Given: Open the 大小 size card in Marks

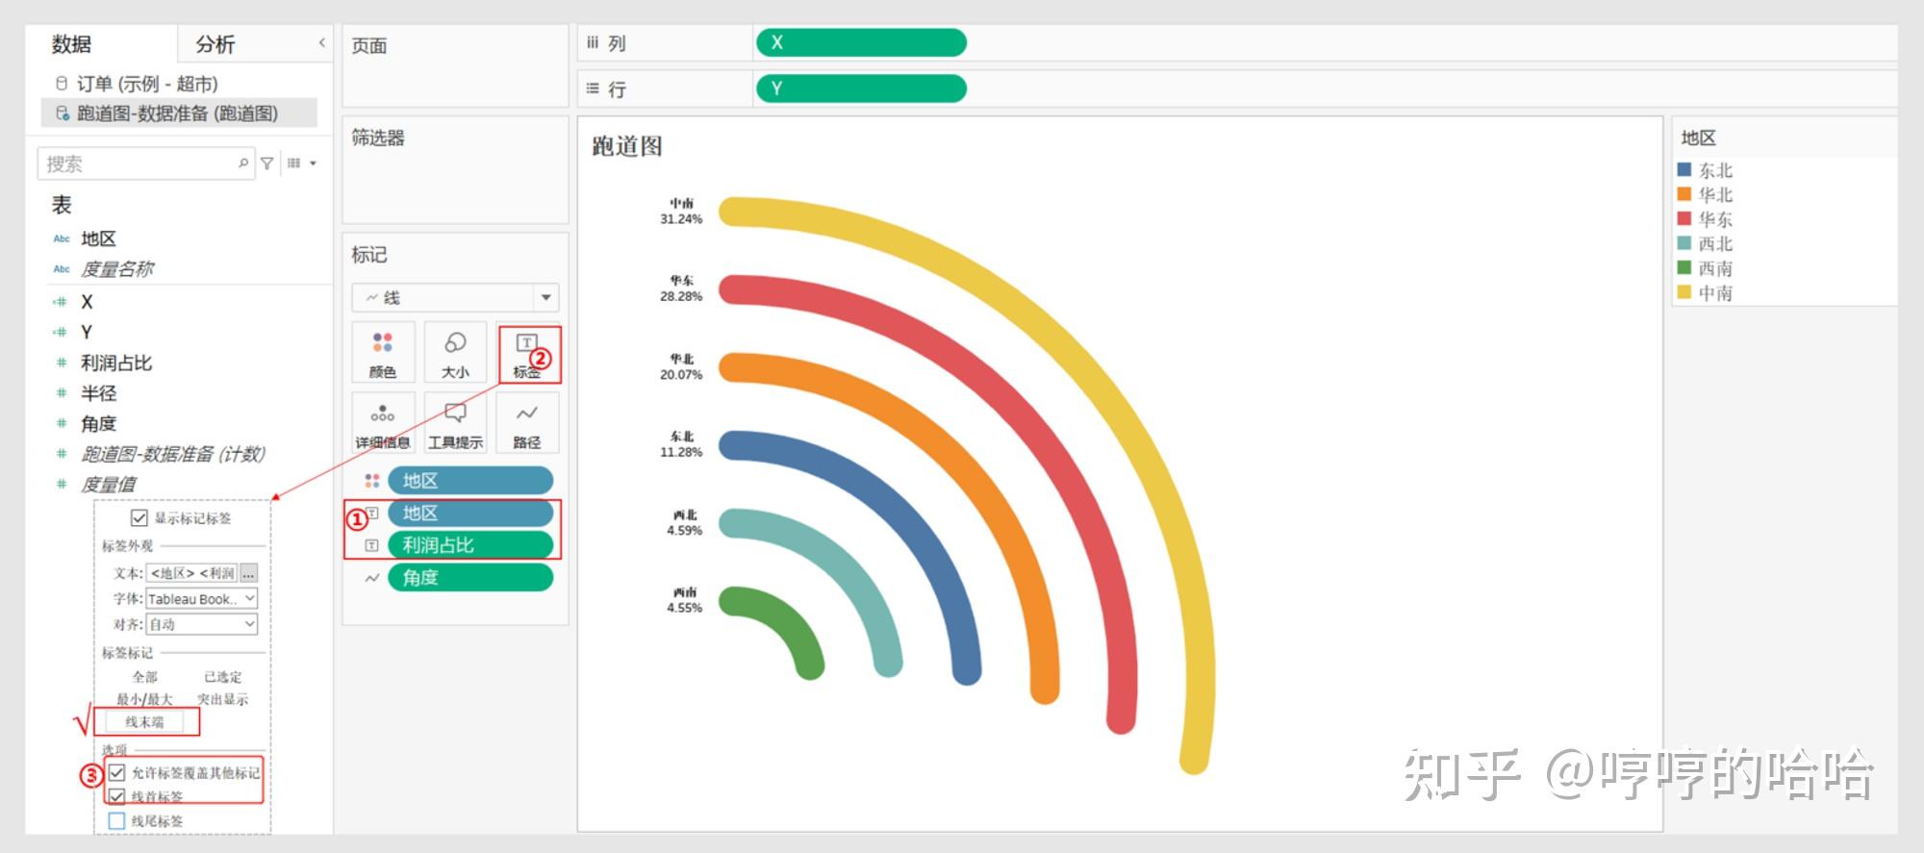Looking at the screenshot, I should [x=455, y=352].
